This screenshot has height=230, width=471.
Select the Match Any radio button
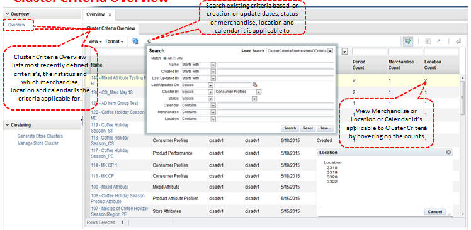coord(174,58)
